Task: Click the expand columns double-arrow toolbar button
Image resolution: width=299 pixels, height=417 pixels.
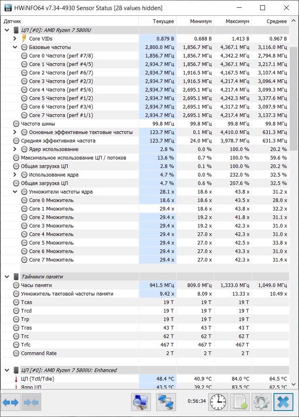Action: tap(11, 402)
